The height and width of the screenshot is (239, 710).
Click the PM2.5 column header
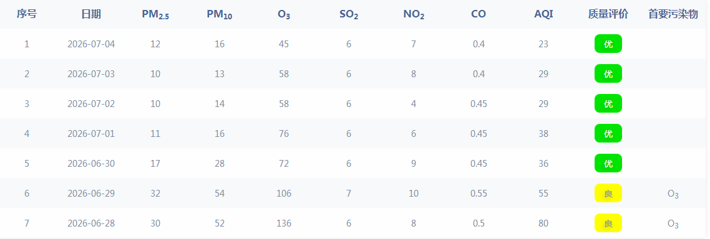155,14
